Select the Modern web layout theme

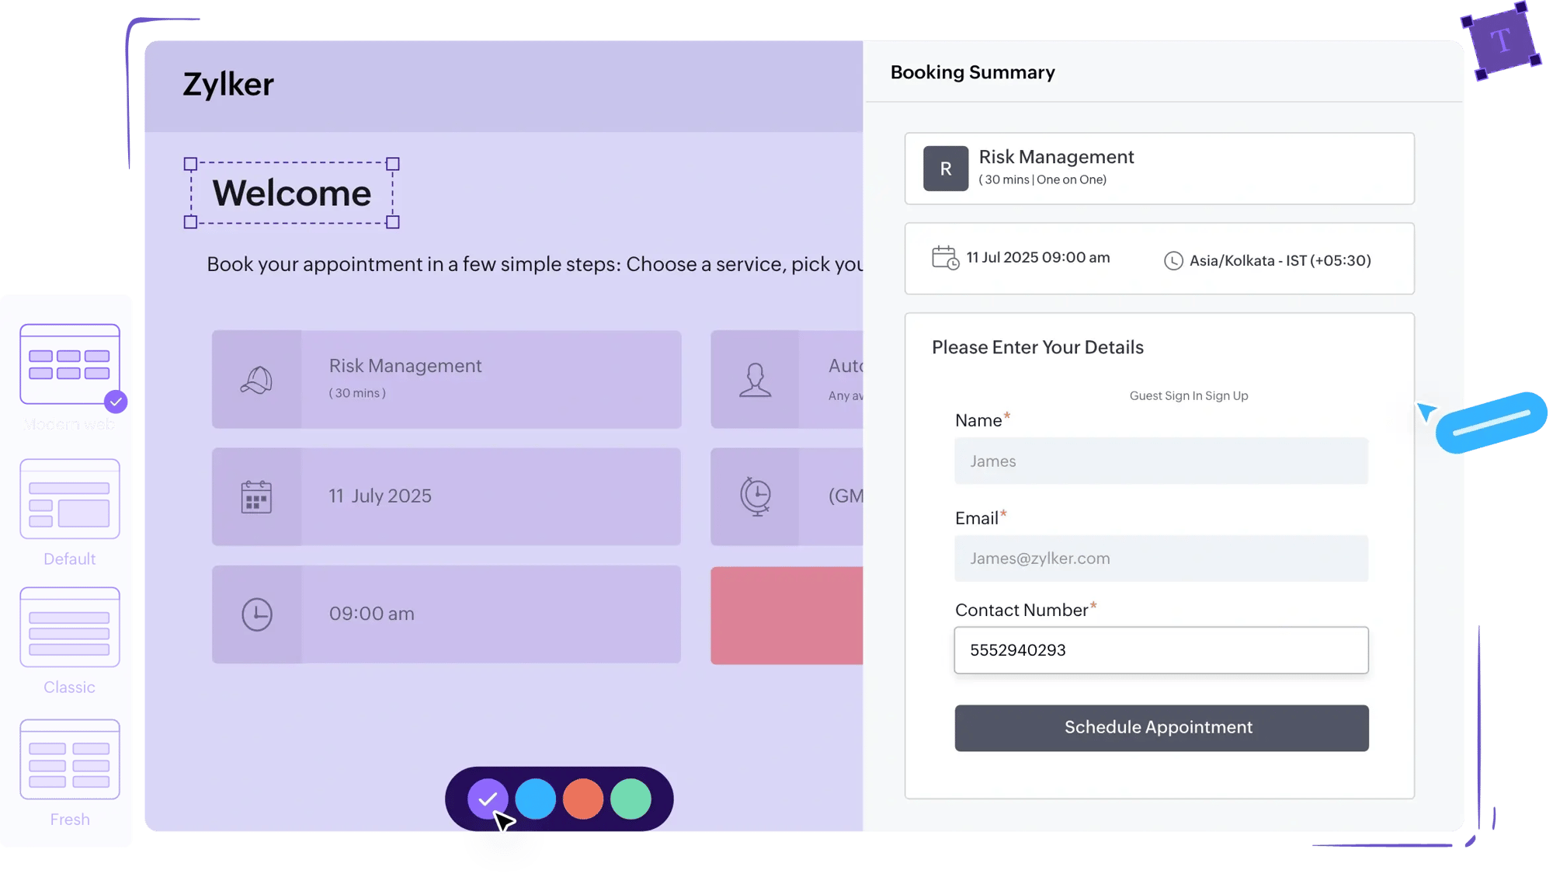70,364
